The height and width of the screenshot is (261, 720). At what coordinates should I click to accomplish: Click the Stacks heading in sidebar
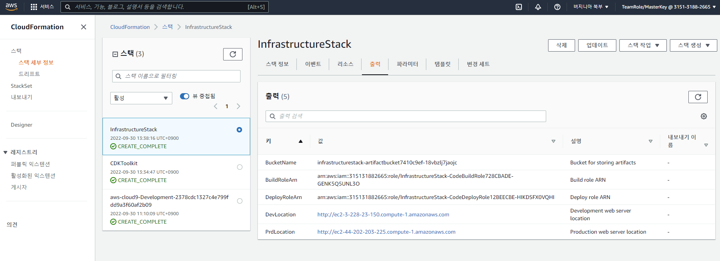[x=16, y=51]
